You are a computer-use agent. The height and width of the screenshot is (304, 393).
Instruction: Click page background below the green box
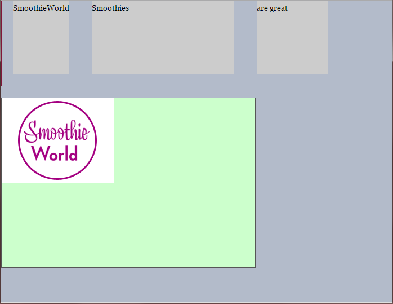129,285
